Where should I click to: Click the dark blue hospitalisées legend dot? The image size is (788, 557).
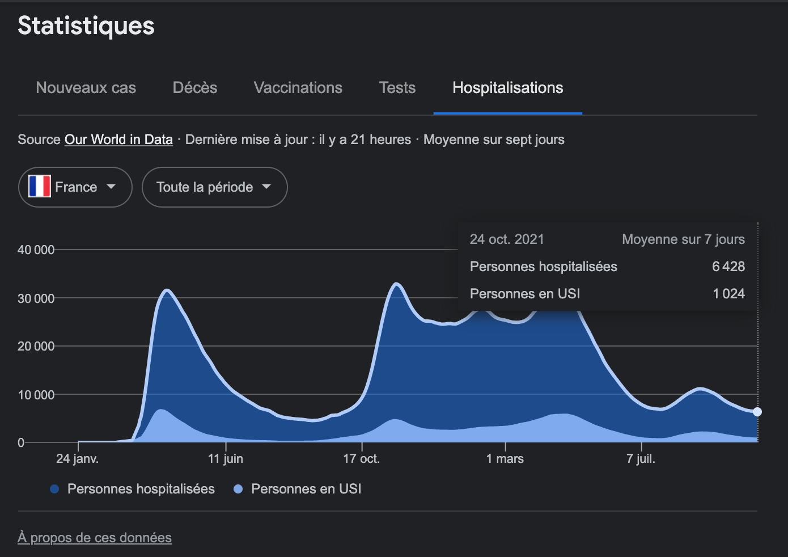(54, 489)
